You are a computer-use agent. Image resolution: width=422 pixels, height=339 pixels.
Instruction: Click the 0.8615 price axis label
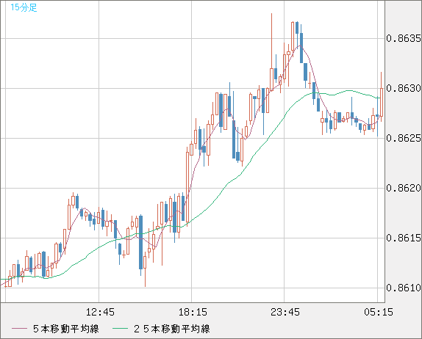click(x=404, y=238)
